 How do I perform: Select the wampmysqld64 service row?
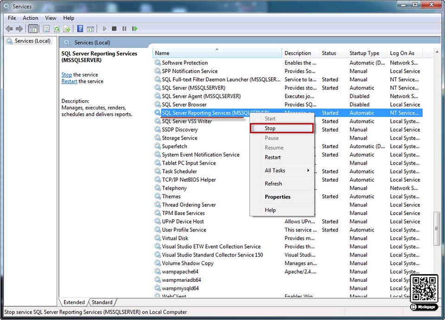pos(287,288)
